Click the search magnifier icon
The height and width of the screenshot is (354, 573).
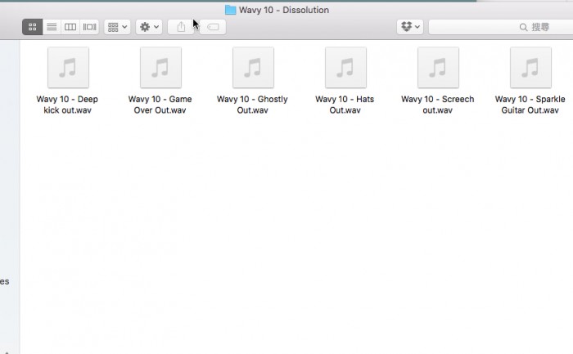(x=523, y=27)
